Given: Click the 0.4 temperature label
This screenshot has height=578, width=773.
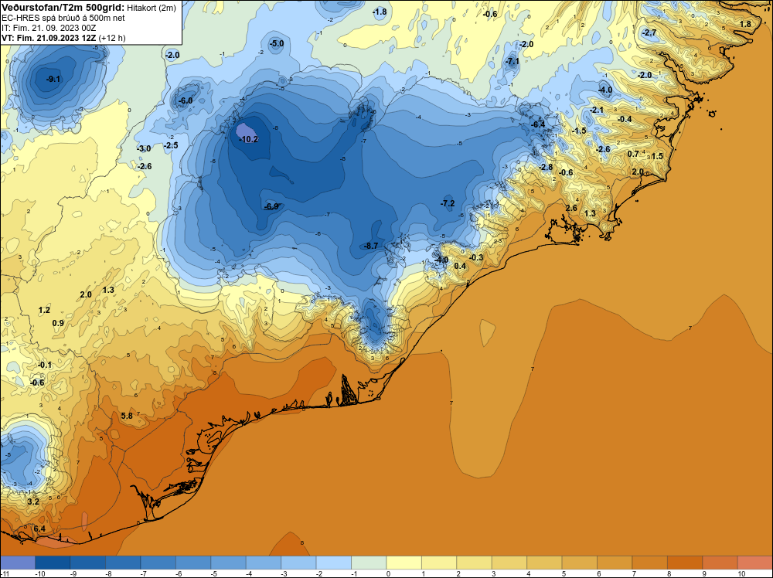Looking at the screenshot, I should pyautogui.click(x=459, y=266).
